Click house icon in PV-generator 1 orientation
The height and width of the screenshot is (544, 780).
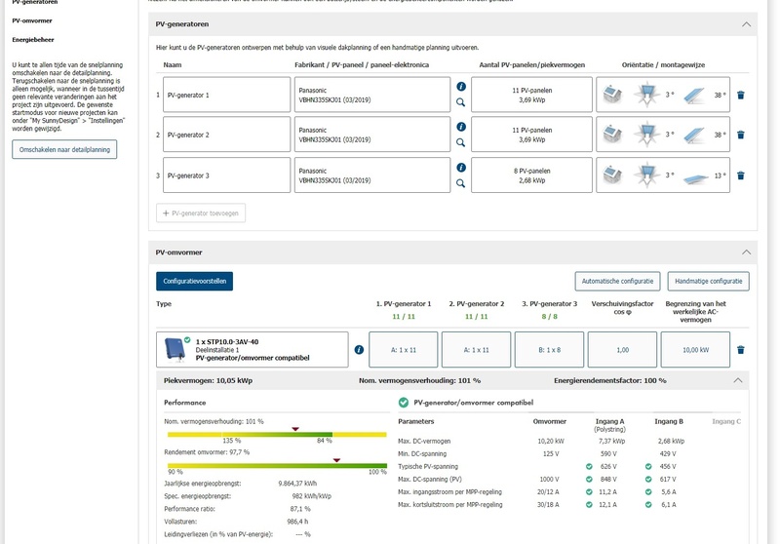coord(612,95)
